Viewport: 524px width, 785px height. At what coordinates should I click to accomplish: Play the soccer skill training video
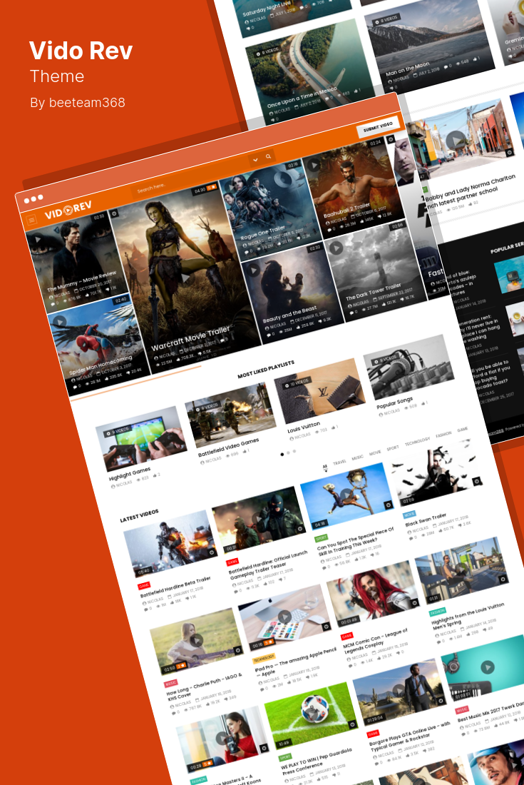click(346, 496)
